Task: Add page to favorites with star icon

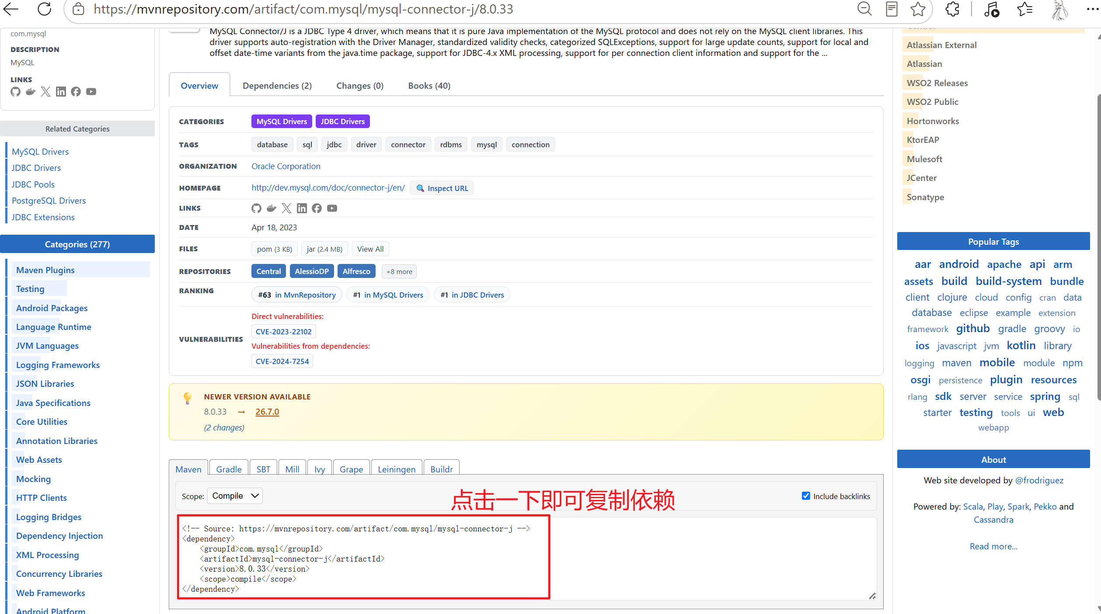Action: 918,9
